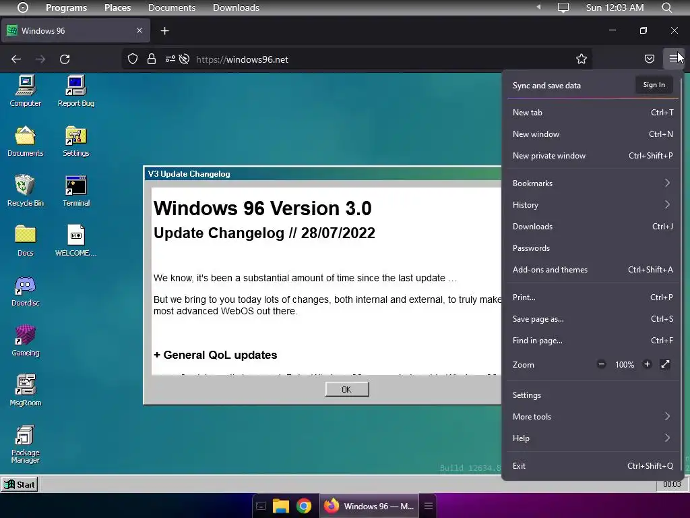This screenshot has height=518, width=690.
Task: Click the display icon in the top panel
Action: (x=563, y=7)
